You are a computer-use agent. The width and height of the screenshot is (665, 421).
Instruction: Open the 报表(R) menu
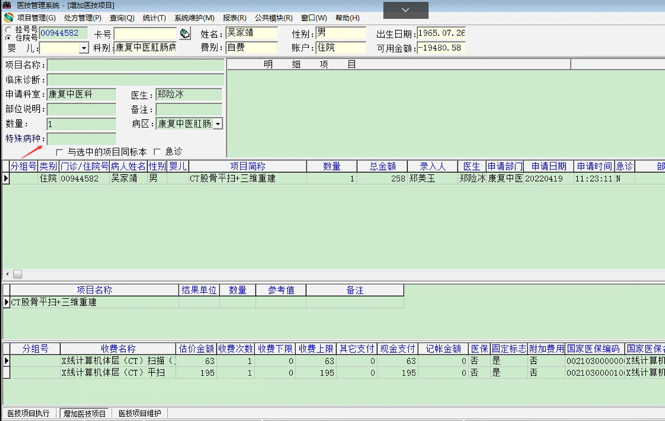235,18
